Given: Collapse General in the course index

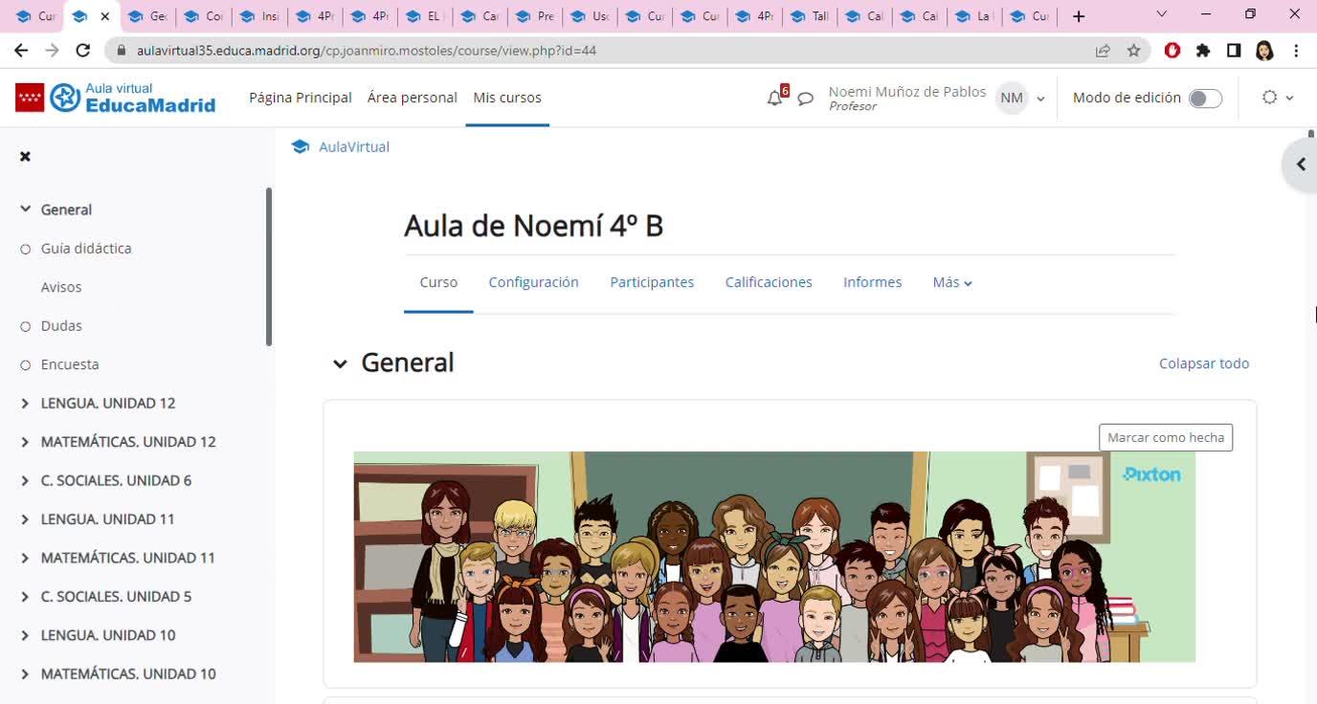Looking at the screenshot, I should click(x=26, y=209).
